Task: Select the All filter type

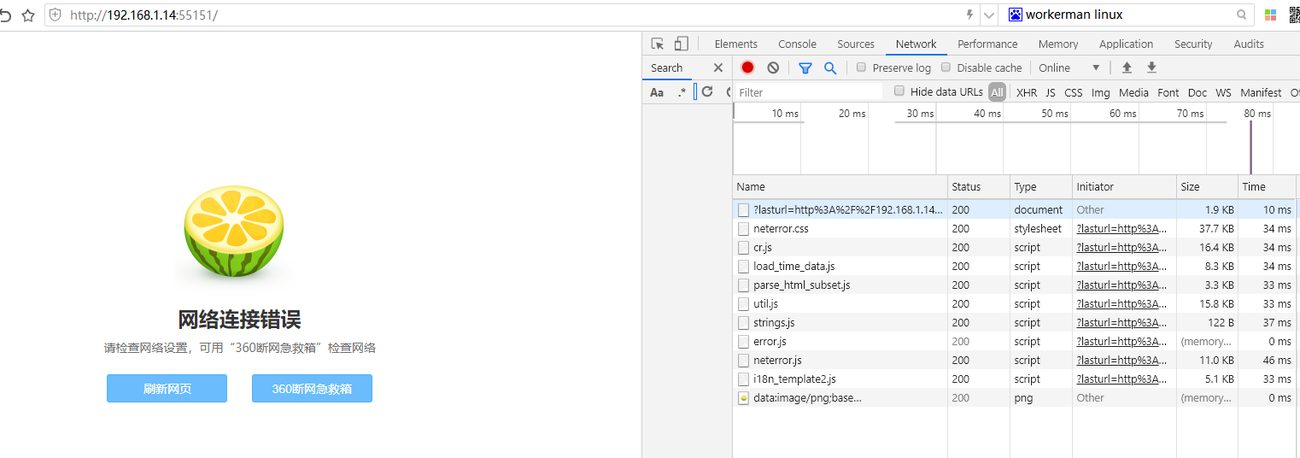Action: [x=997, y=92]
